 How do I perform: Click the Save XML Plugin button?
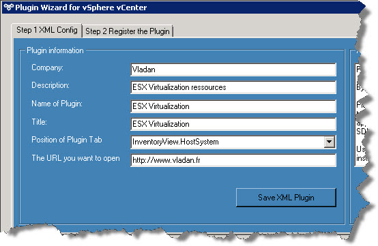tap(286, 198)
